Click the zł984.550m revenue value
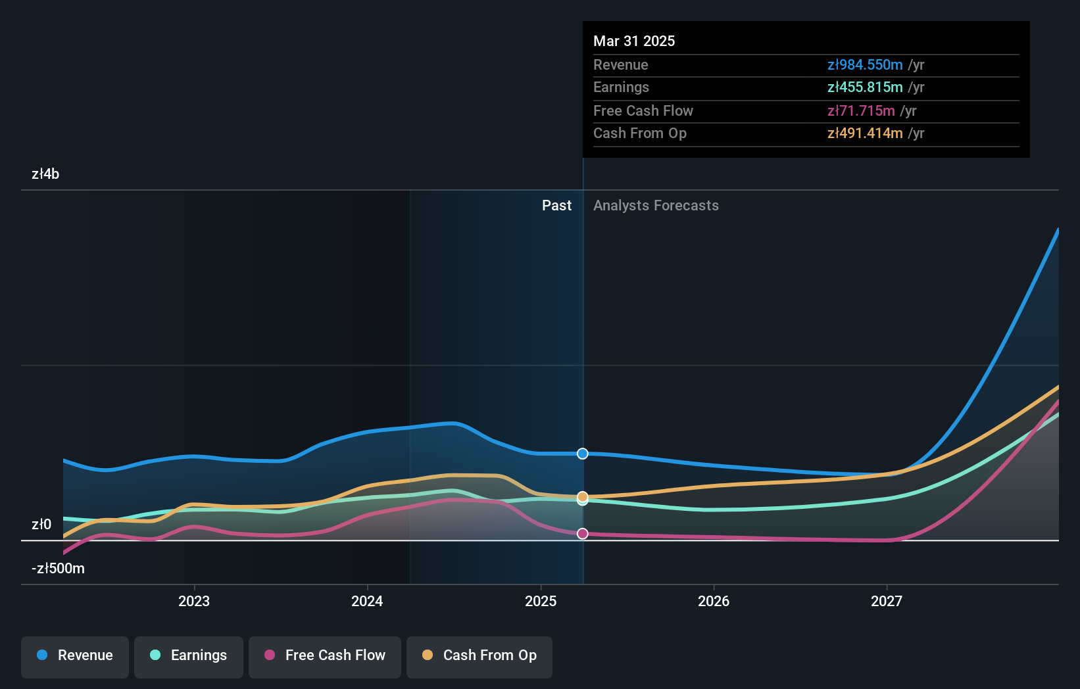The height and width of the screenshot is (689, 1080). [865, 64]
